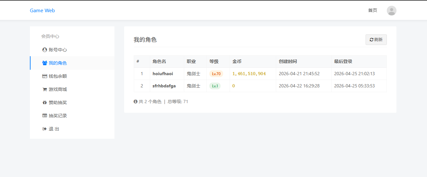Image resolution: width=427 pixels, height=177 pixels.
Task: Go to 首页 in the top navigation
Action: point(373,10)
